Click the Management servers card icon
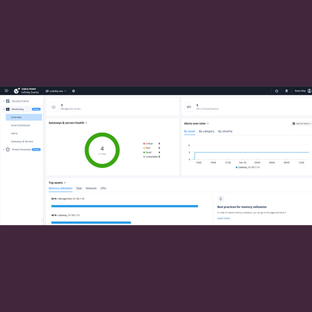The width and height of the screenshot is (312, 312). click(x=54, y=107)
